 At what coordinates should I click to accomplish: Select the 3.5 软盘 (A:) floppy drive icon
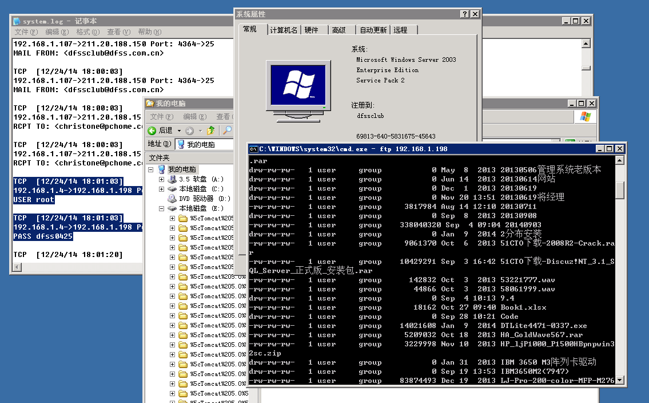[x=172, y=179]
